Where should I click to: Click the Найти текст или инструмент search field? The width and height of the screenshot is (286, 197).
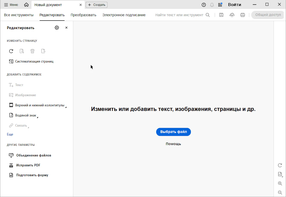tap(179, 15)
